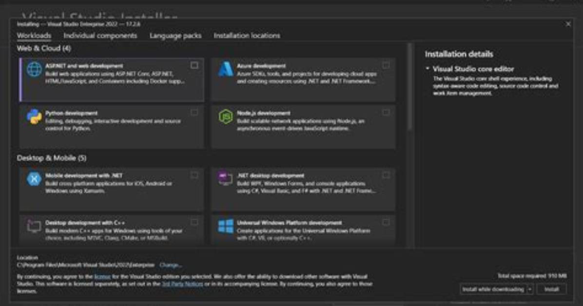
Task: Tick the .NET desktop development checkbox
Action: (386, 175)
